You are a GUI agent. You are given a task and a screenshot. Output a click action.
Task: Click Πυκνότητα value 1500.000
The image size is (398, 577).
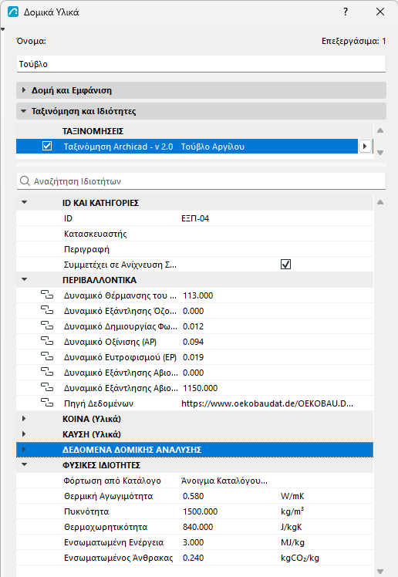pyautogui.click(x=200, y=511)
